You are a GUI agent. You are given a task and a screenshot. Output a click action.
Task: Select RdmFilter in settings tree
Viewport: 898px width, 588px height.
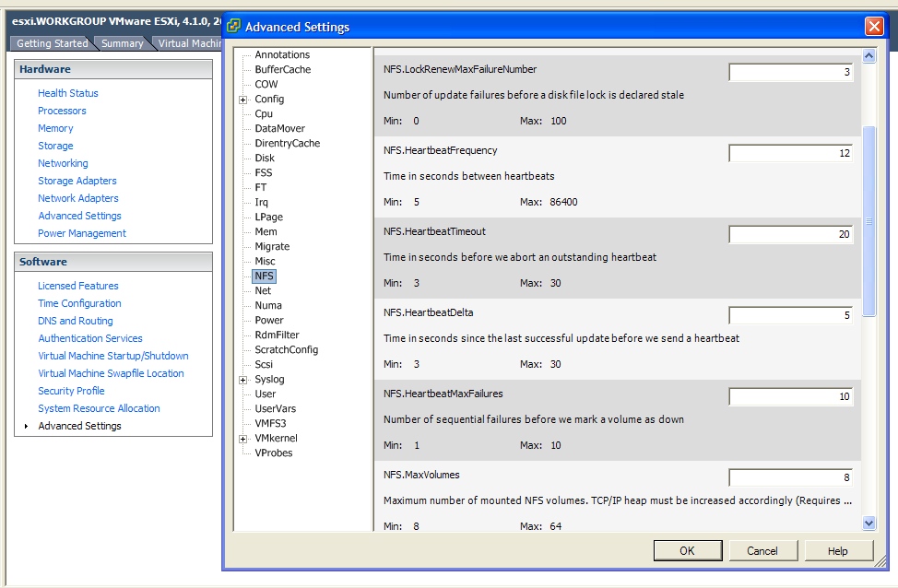coord(278,335)
